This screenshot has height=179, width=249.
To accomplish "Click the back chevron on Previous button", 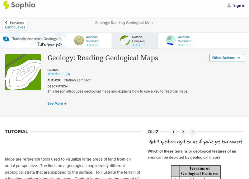I will click(x=6, y=23).
